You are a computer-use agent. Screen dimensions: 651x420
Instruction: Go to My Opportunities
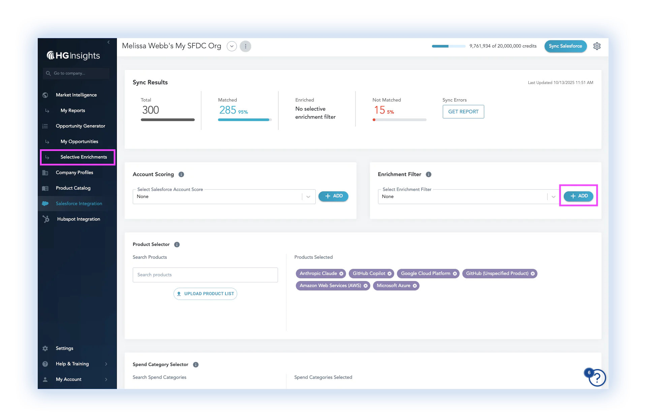[x=80, y=142]
